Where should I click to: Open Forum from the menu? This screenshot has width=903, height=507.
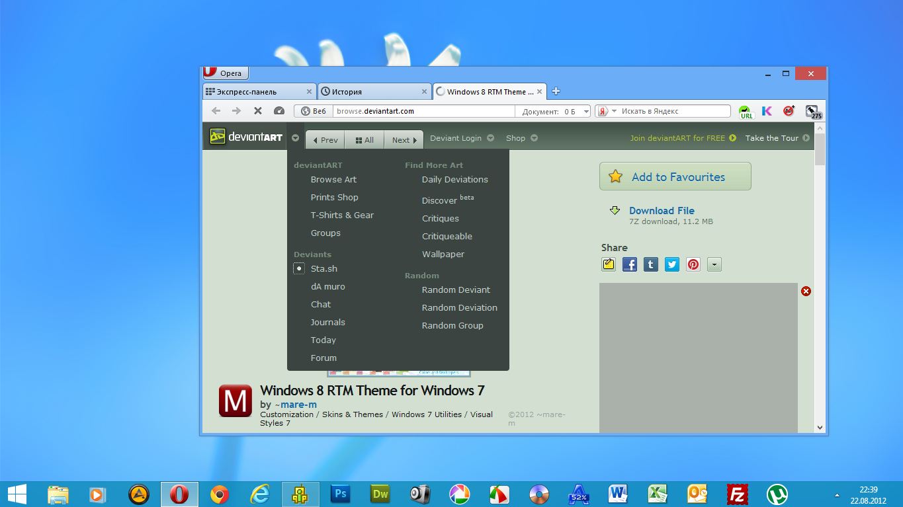(x=323, y=358)
